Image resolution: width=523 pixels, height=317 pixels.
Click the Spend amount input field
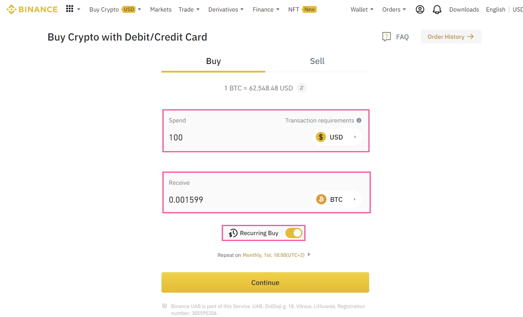coord(235,137)
